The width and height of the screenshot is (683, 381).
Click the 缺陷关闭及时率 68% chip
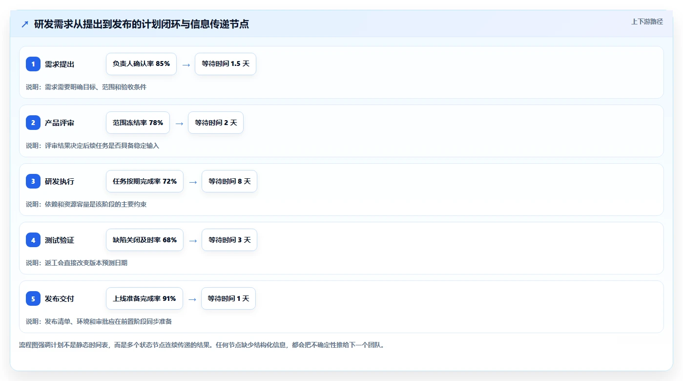[145, 240]
